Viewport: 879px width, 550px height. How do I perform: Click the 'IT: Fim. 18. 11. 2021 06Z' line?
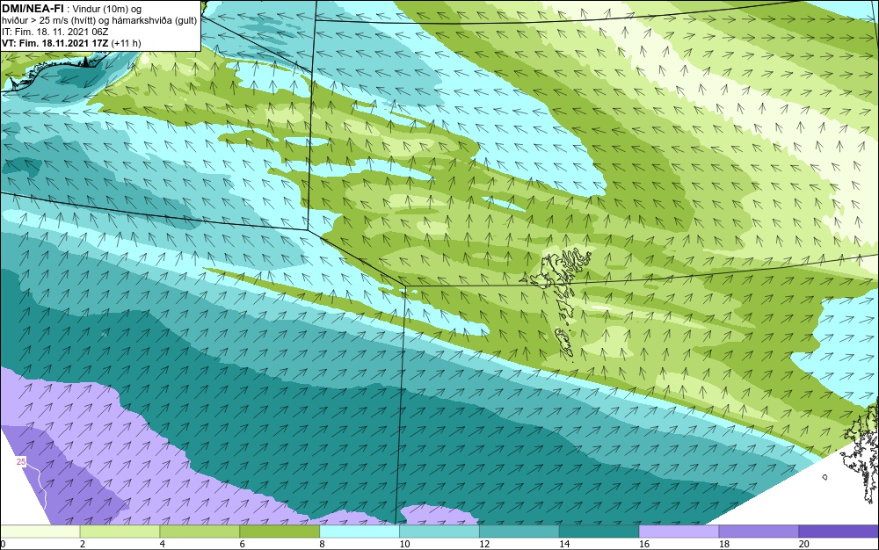(x=54, y=32)
